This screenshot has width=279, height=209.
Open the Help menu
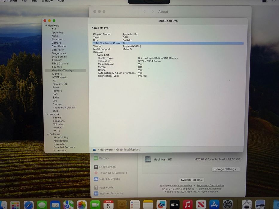[60, 1]
